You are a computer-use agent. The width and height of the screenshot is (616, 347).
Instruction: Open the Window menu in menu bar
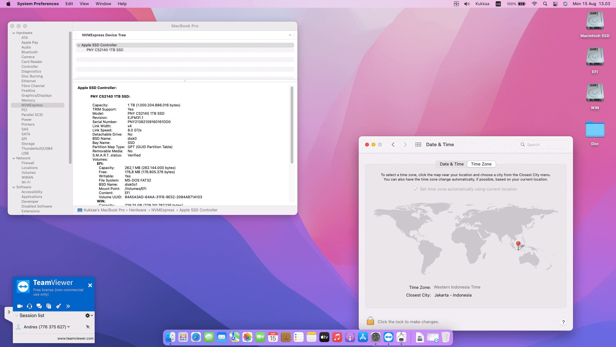pos(103,4)
